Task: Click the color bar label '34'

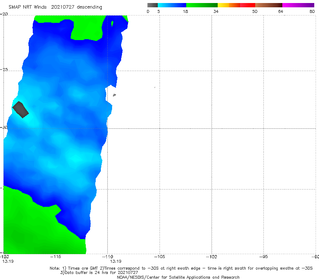Action: tap(216, 12)
